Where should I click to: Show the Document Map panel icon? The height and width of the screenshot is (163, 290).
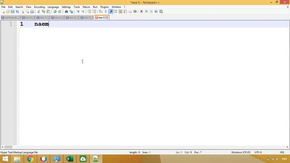tap(120, 11)
